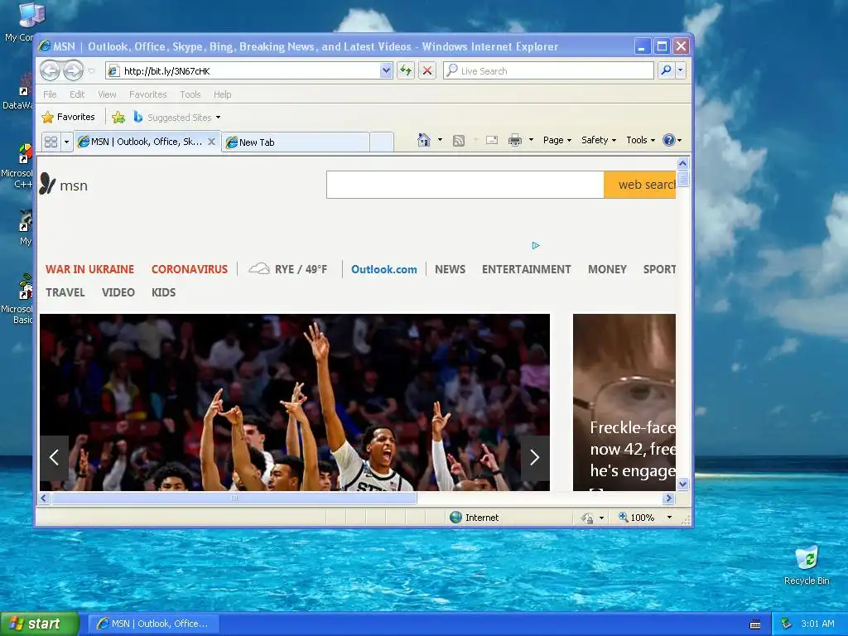Screen dimensions: 848x636
Task: Open WAR IN UKRAINE link
Action: point(89,269)
